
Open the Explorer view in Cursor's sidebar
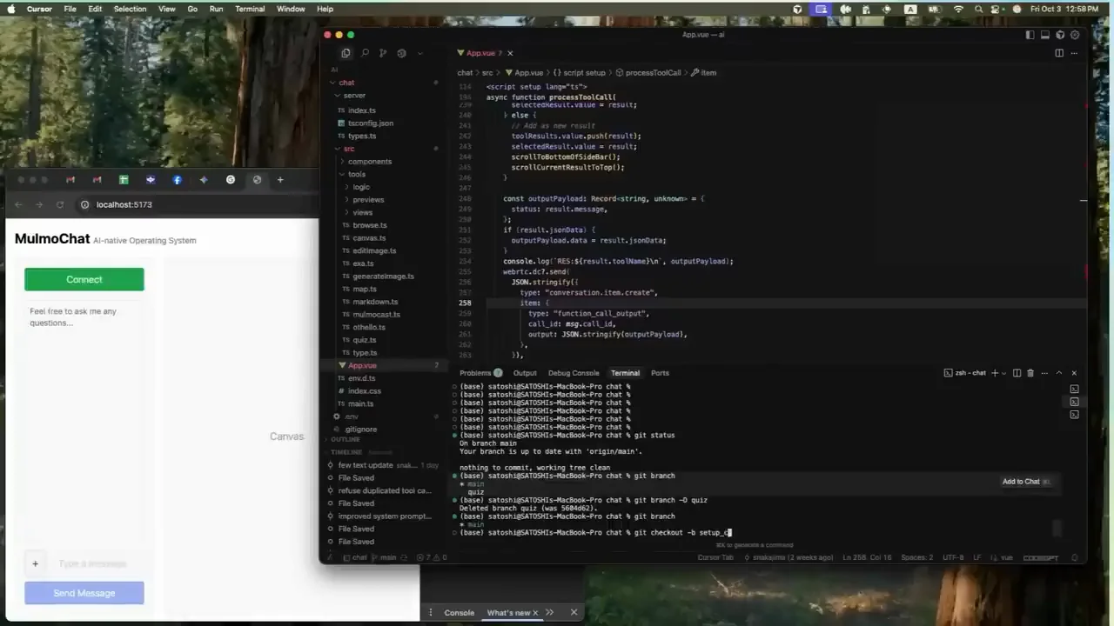tap(346, 53)
